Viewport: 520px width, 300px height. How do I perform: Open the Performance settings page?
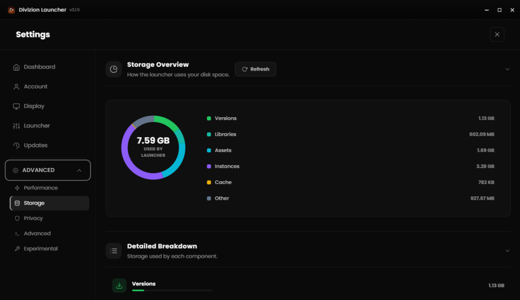coord(41,188)
